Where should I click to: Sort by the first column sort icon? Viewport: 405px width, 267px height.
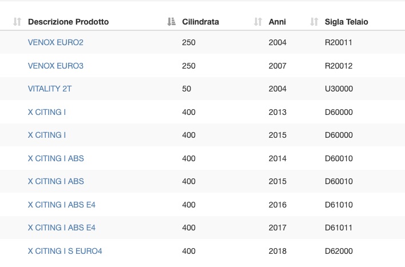17,22
